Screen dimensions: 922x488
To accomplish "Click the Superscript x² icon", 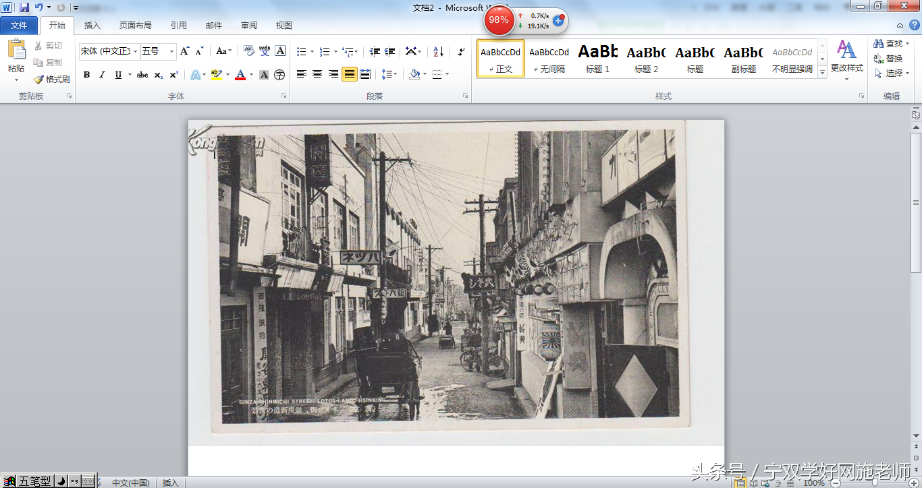I will 173,75.
